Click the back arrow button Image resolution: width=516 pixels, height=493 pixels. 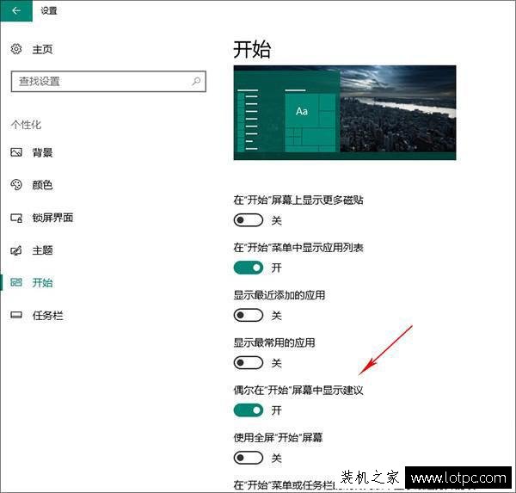point(16,10)
